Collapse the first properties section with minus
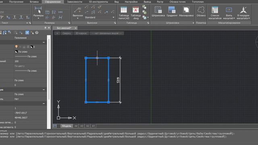 (44, 42)
